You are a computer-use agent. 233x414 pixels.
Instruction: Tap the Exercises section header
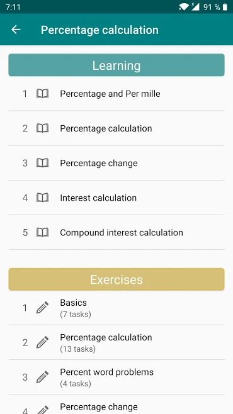pos(116,279)
